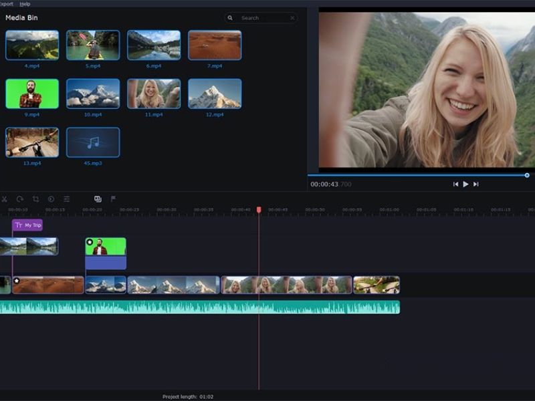This screenshot has height=401, width=535.
Task: Open the Export menu
Action: 6,4
